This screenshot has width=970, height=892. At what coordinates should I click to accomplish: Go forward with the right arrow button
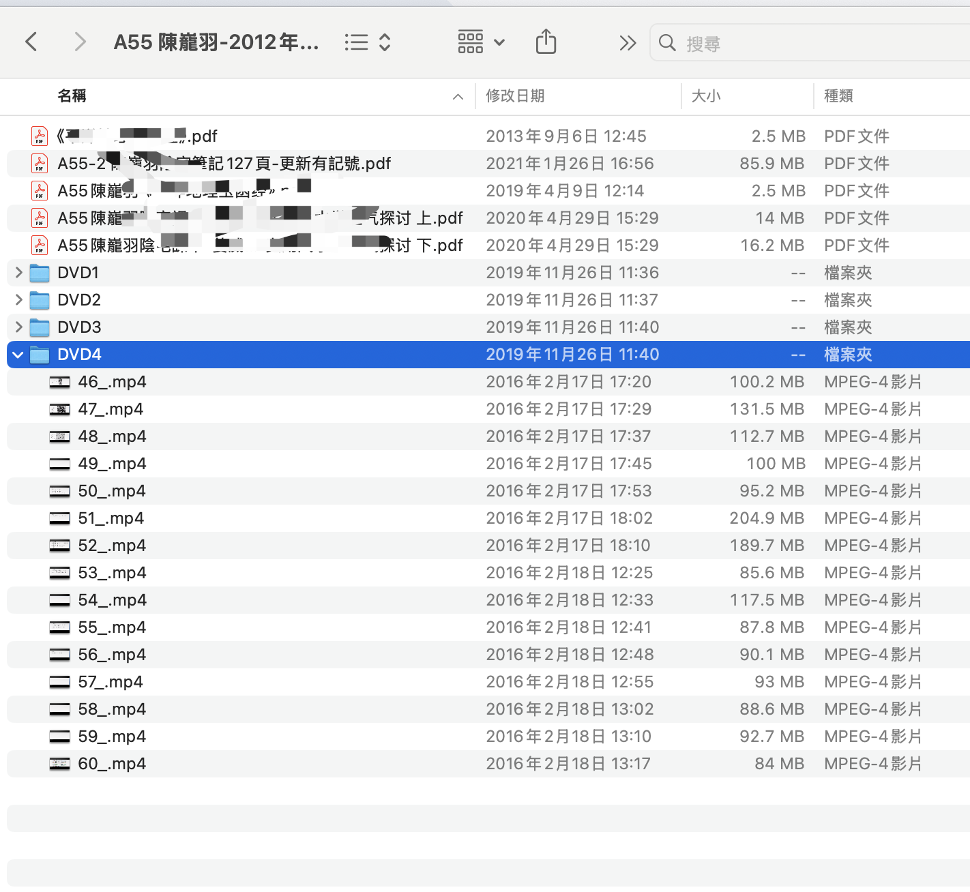click(80, 42)
